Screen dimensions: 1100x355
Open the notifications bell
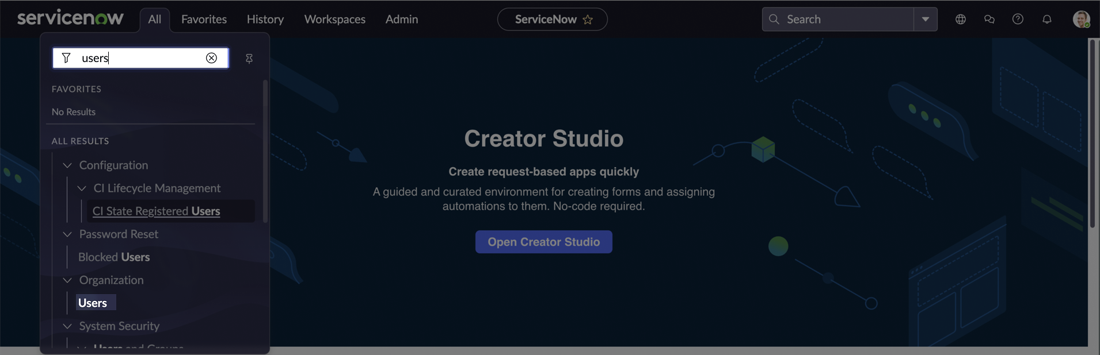coord(1047,19)
